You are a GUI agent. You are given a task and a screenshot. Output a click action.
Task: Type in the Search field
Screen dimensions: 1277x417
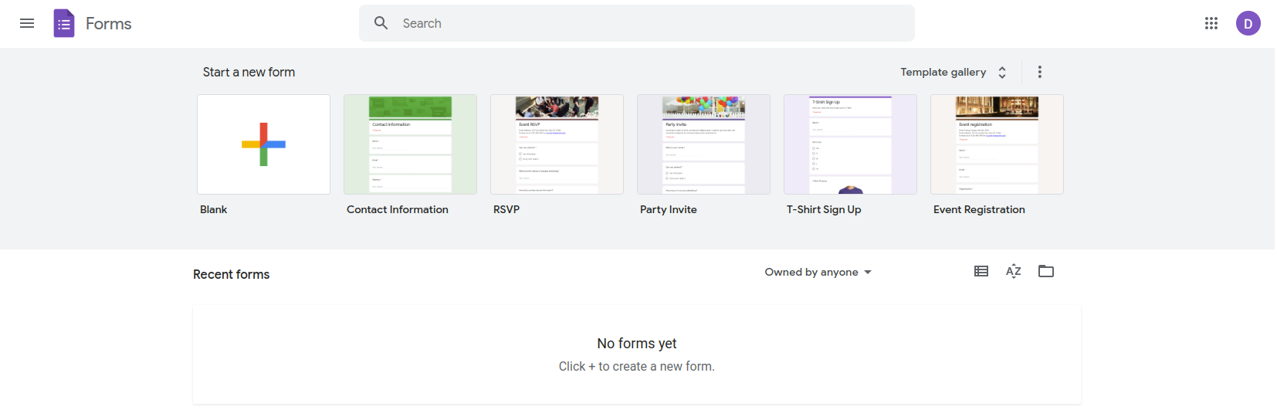(649, 23)
